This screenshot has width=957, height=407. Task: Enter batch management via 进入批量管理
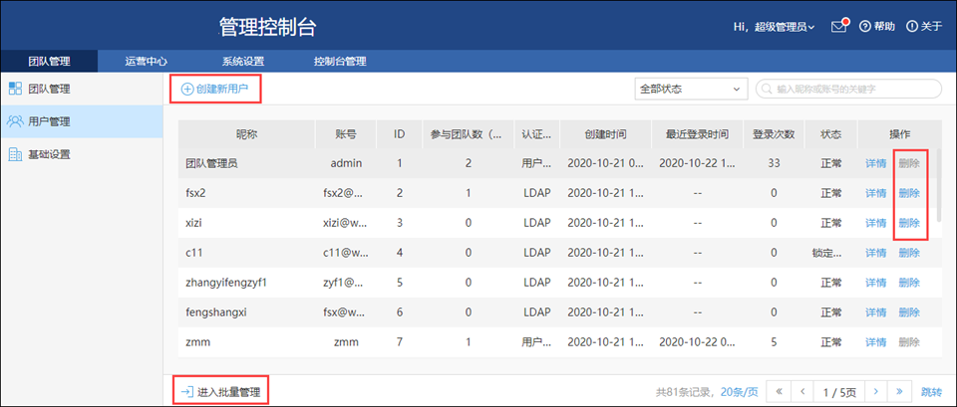tap(220, 392)
